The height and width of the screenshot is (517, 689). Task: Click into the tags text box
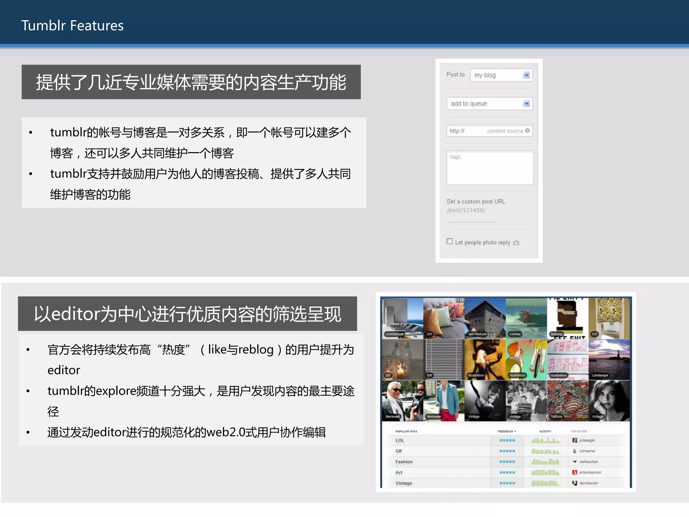click(490, 168)
